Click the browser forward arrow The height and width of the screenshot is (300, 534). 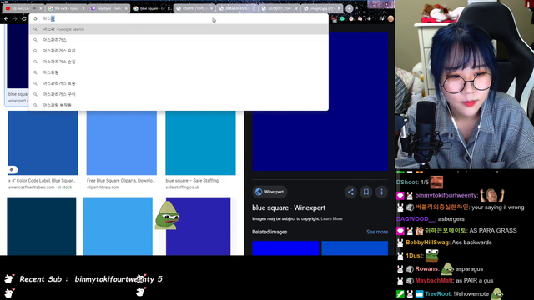[x=15, y=18]
